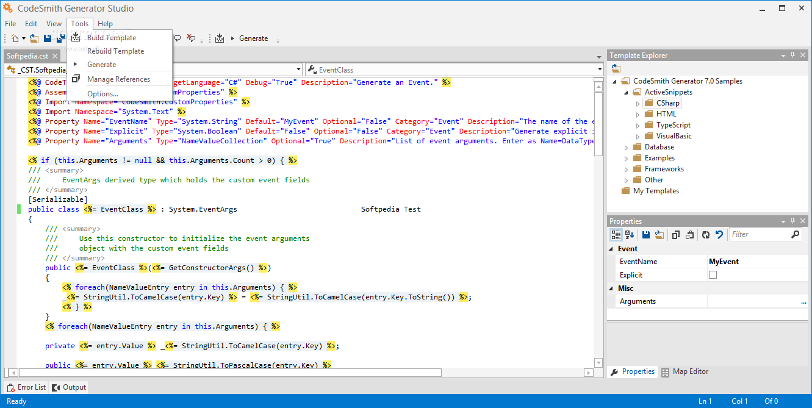Screen dimensions: 812x408
Task: Open Template Explorer window position menu
Action: [783, 55]
